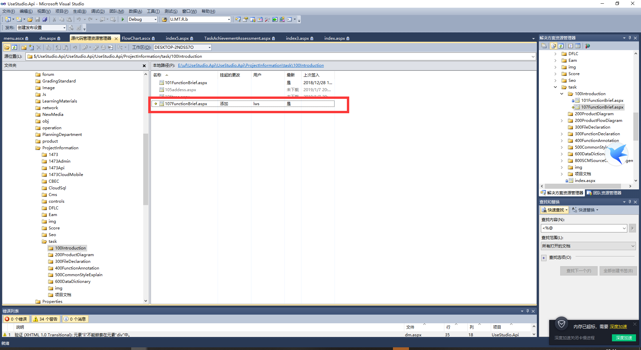Toggle the 0 个消息 messages filter

[x=75, y=319]
